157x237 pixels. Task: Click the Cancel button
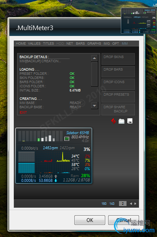(124, 220)
